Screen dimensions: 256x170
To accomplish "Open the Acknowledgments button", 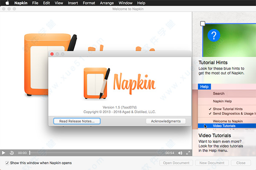I will [x=166, y=121].
